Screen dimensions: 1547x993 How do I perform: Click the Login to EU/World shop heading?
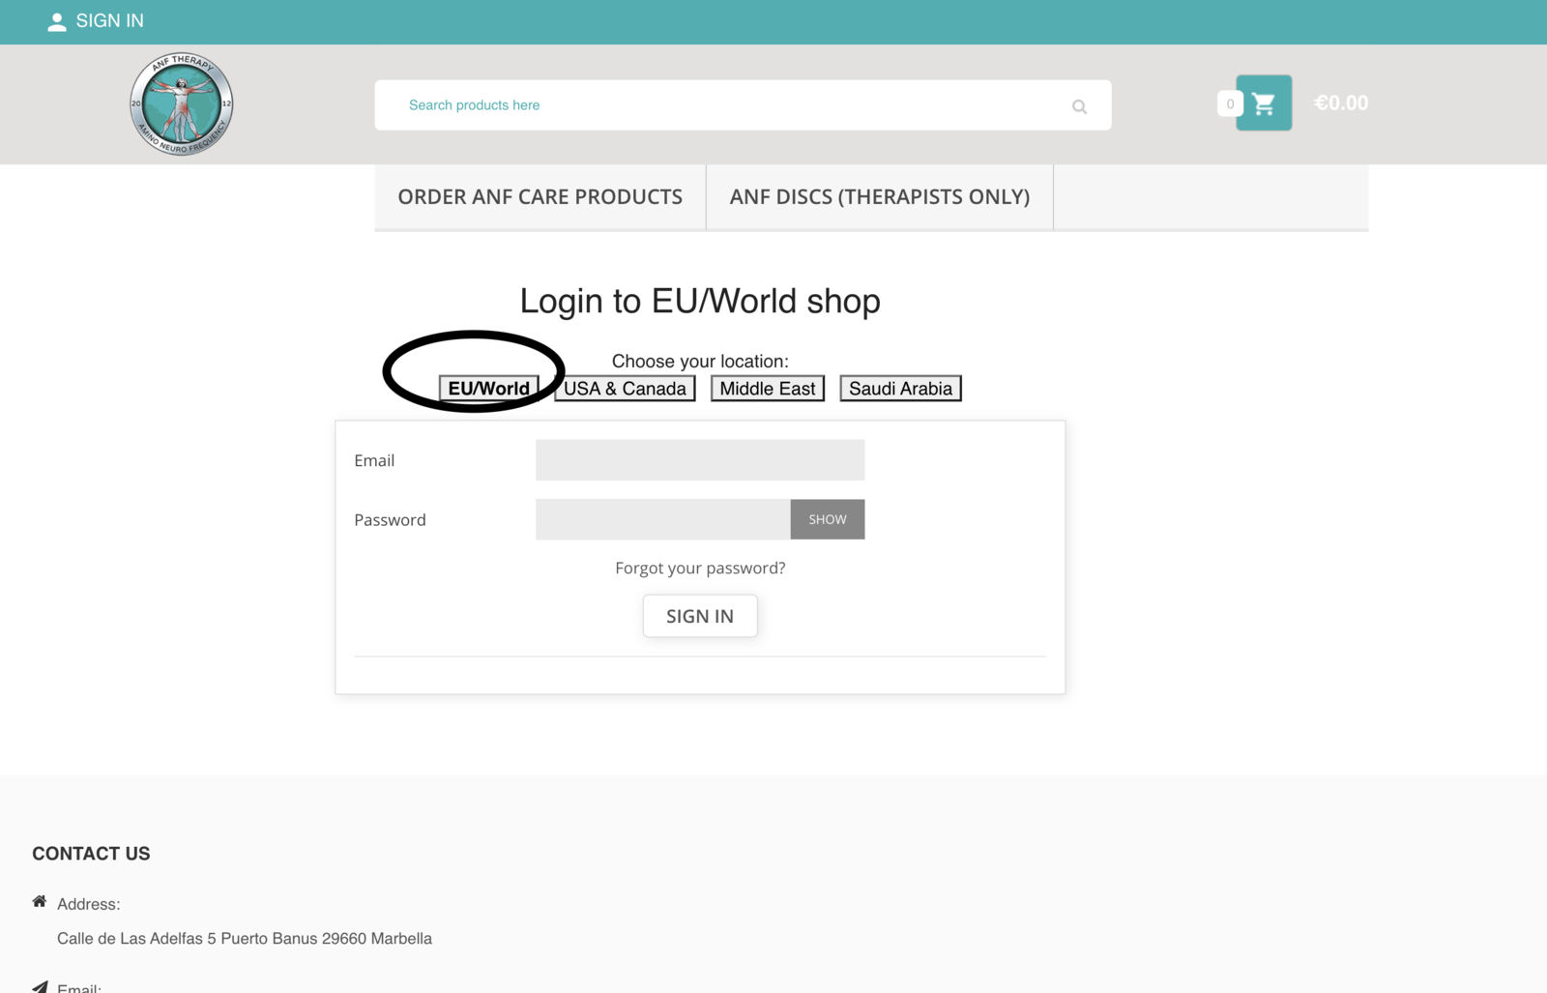point(700,301)
